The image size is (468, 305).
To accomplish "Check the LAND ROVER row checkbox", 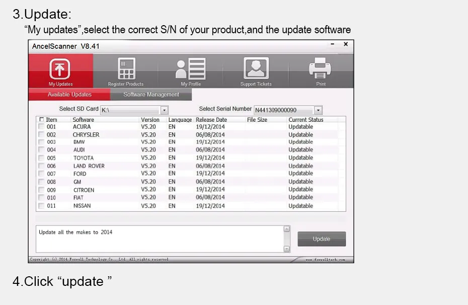I will pyautogui.click(x=41, y=166).
